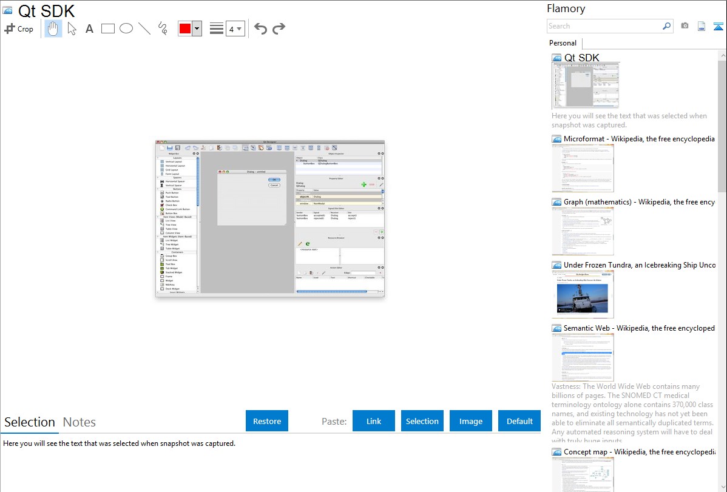The height and width of the screenshot is (492, 727).
Task: Switch to the Notes tab
Action: (79, 422)
